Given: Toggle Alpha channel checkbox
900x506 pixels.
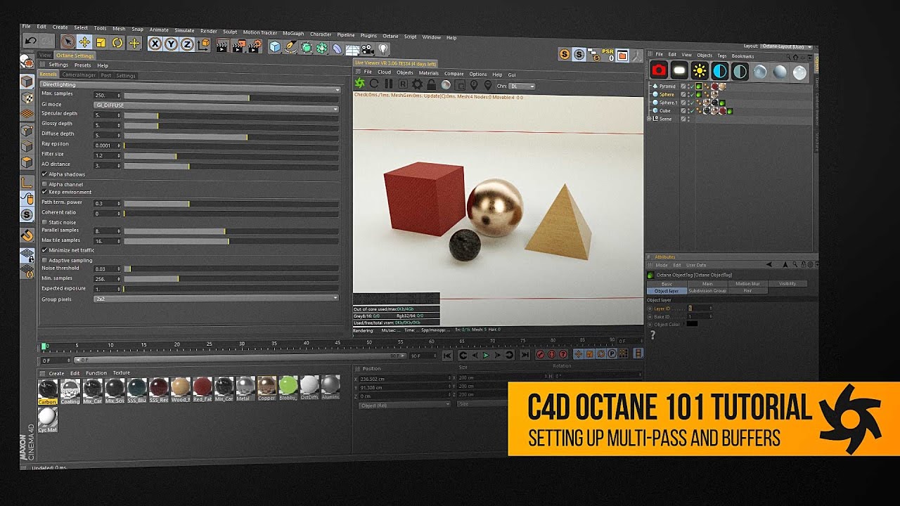Looking at the screenshot, I should (44, 184).
